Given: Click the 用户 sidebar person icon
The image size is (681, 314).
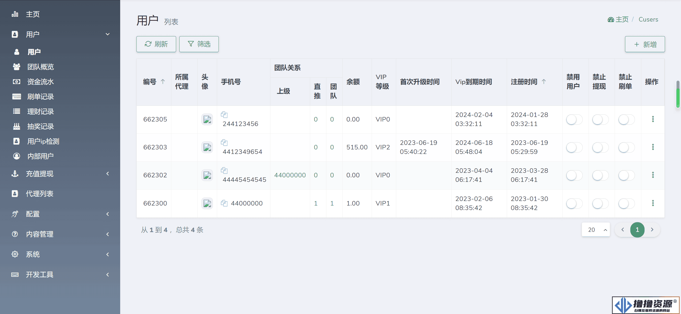Looking at the screenshot, I should click(x=17, y=52).
